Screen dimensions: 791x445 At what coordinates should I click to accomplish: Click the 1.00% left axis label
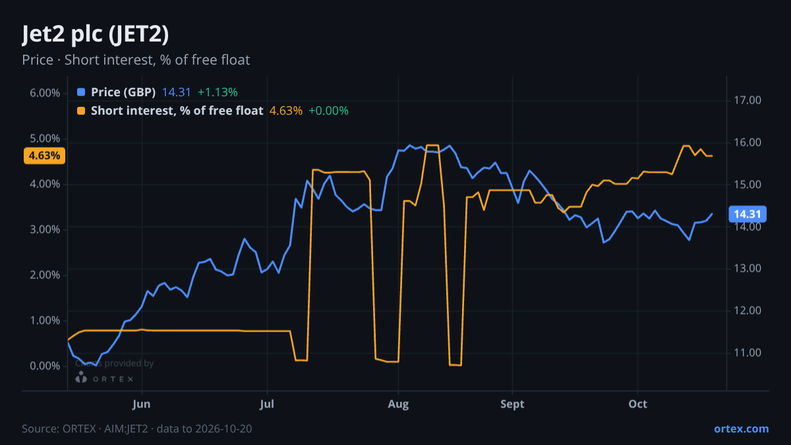[45, 320]
